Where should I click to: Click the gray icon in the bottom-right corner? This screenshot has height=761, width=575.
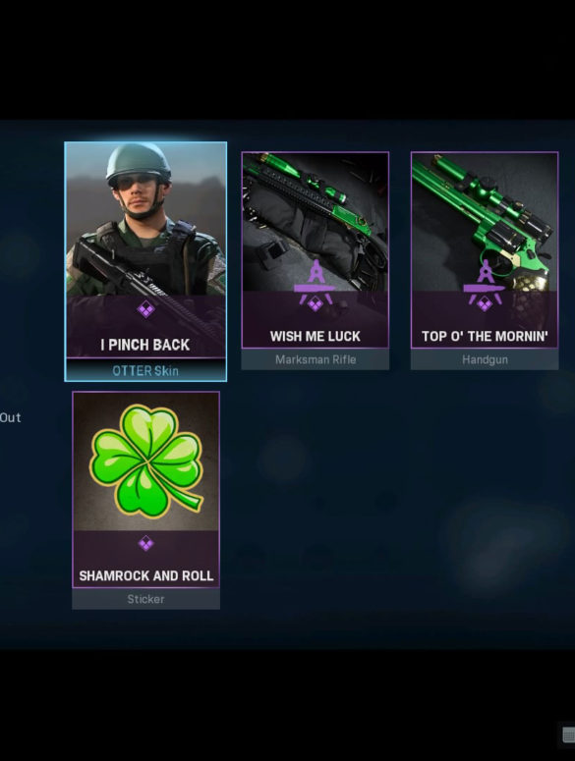(568, 734)
